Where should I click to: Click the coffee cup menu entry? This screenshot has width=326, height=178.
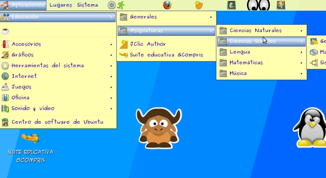click(x=6, y=31)
